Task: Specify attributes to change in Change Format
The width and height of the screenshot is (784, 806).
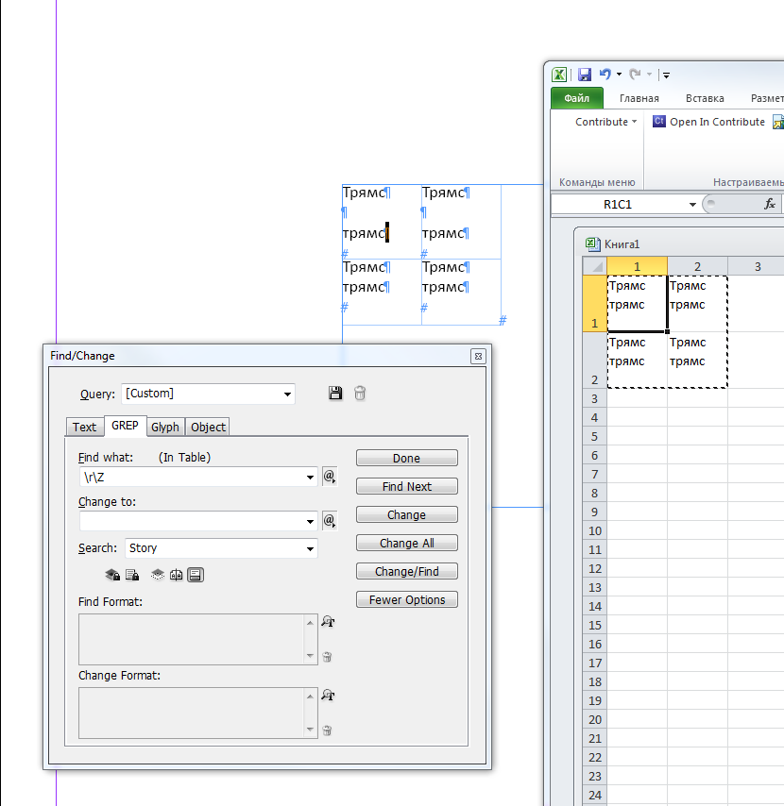Action: (328, 696)
